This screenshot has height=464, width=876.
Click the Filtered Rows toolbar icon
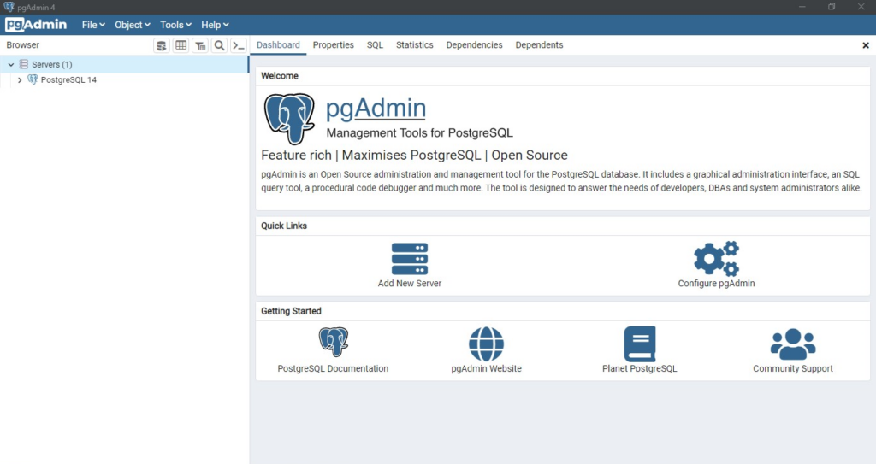pos(200,45)
